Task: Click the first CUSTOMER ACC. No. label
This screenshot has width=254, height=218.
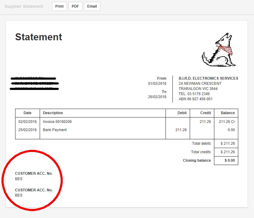Action: (34, 173)
